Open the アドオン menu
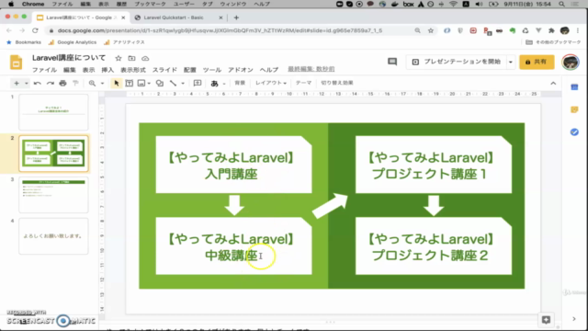Viewport: 588px width, 331px height. (241, 70)
